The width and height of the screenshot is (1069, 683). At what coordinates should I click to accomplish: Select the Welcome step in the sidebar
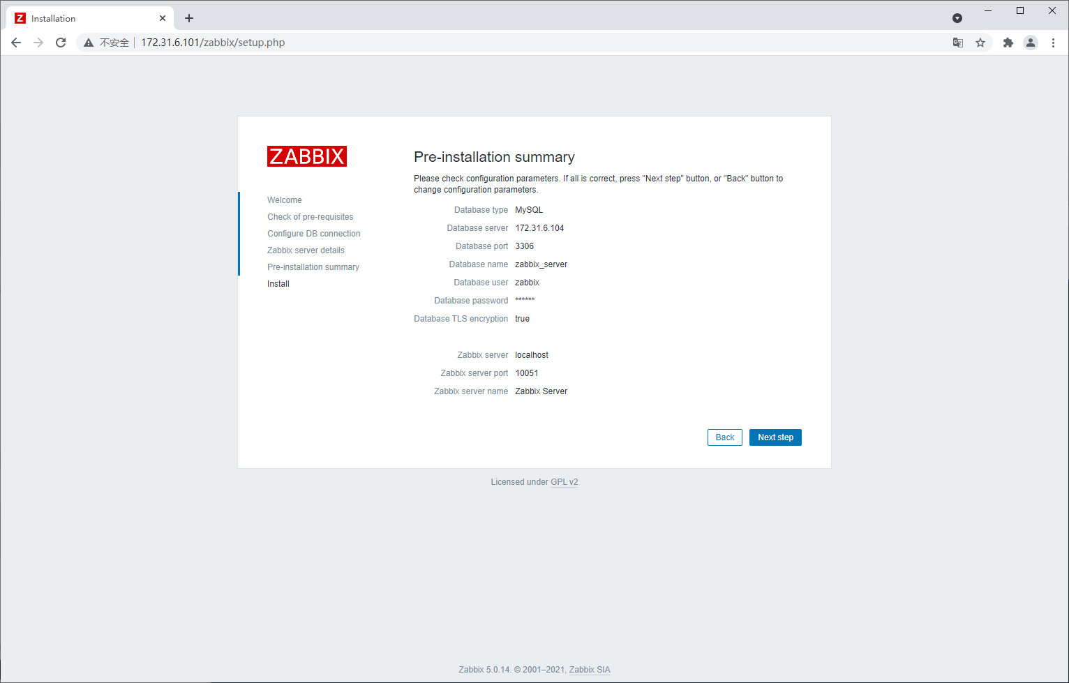[284, 200]
